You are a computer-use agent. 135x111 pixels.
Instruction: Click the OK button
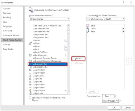coord(114,108)
